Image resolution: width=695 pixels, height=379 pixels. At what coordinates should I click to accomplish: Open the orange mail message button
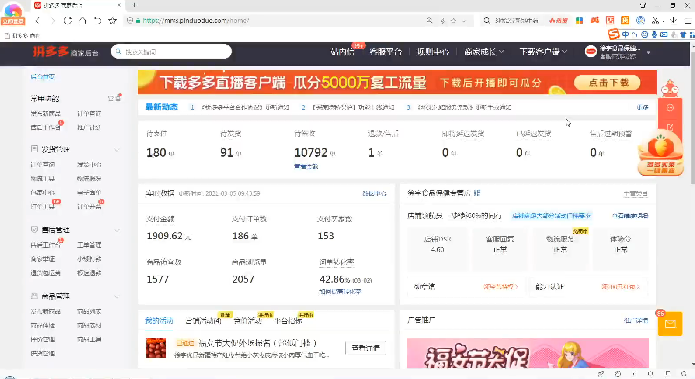click(x=670, y=324)
